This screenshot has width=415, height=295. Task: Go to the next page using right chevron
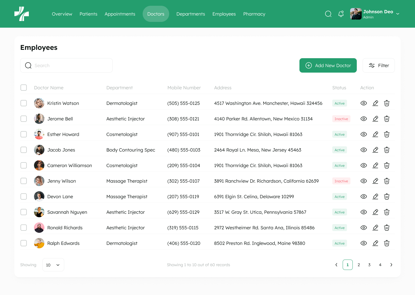[391, 265]
